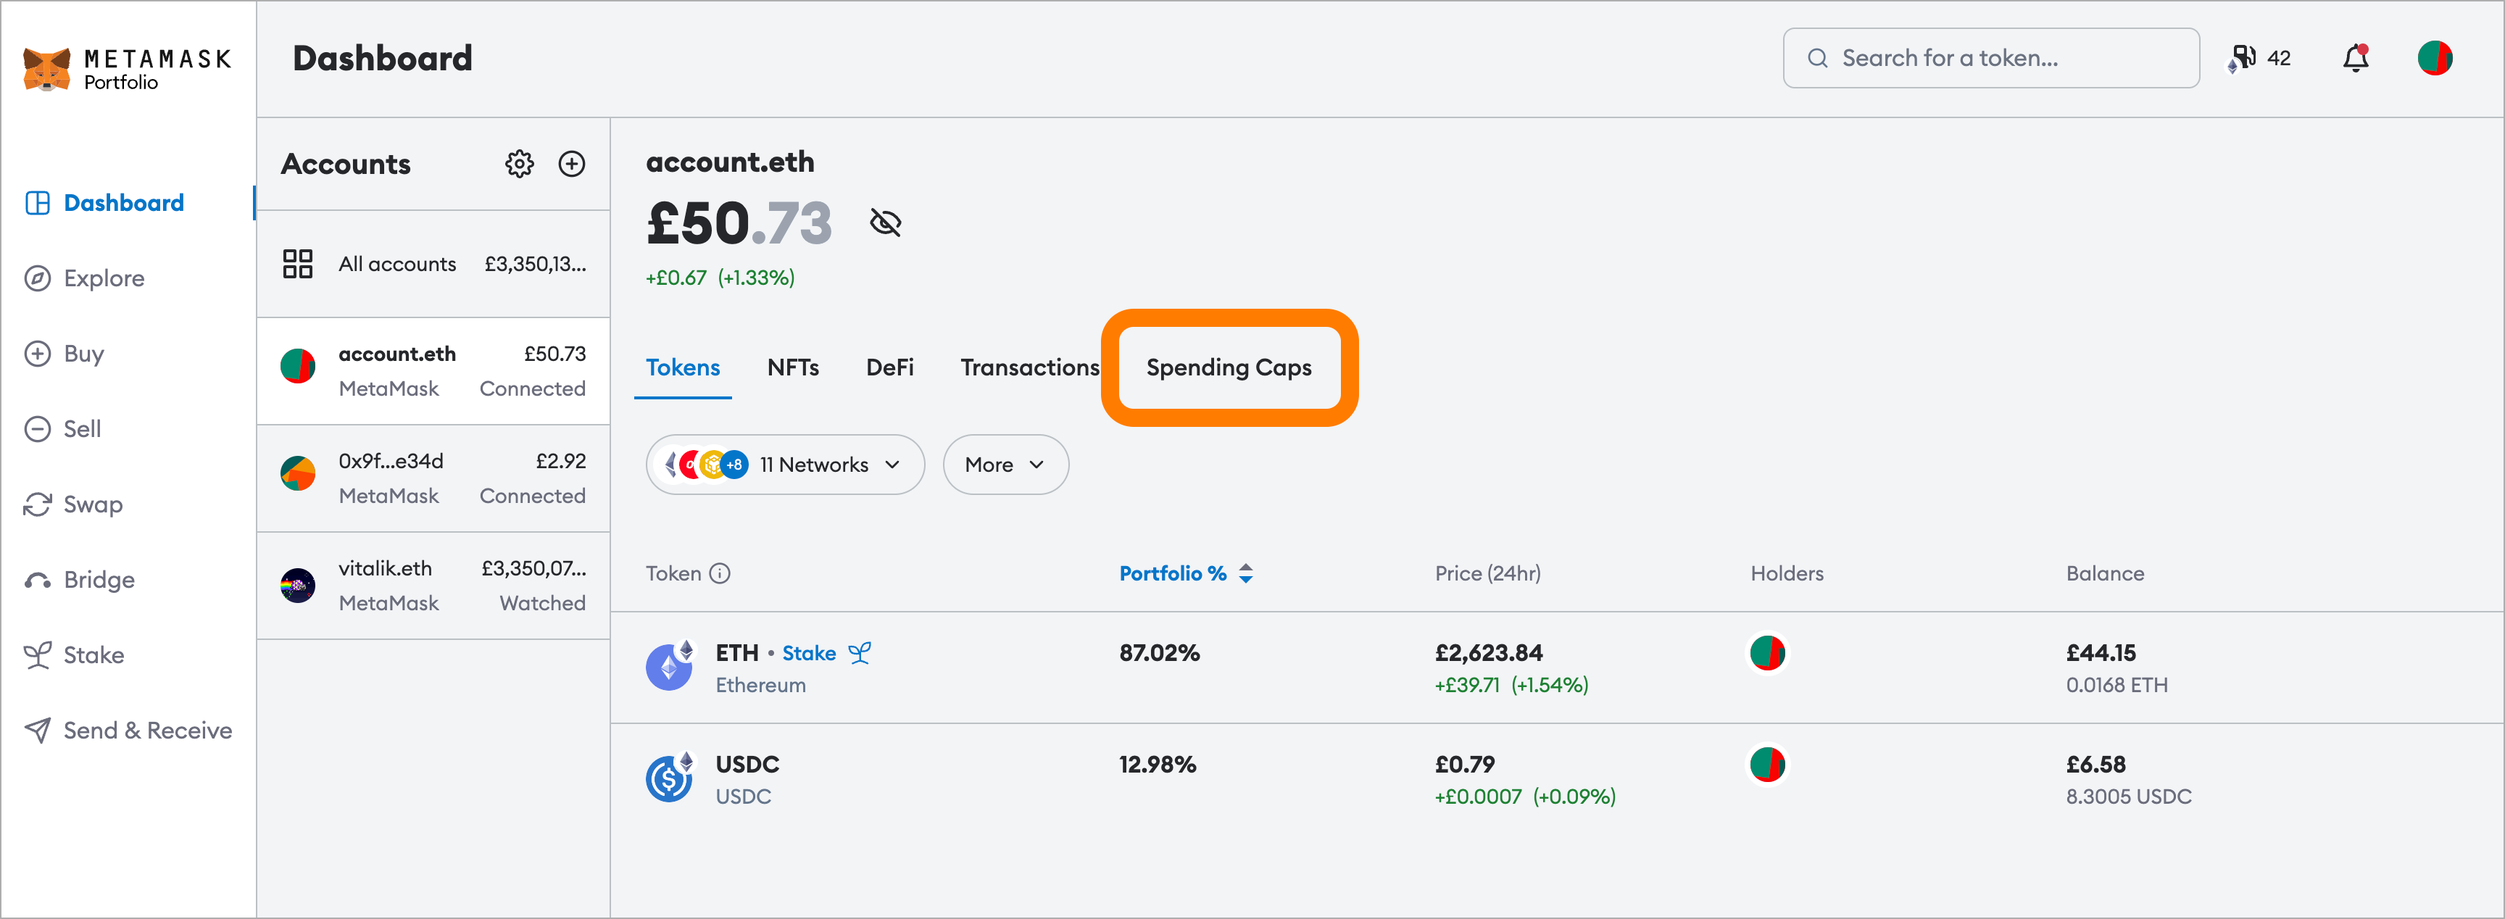Image resolution: width=2505 pixels, height=919 pixels.
Task: Click the Buy plus-circle icon
Action: point(37,353)
